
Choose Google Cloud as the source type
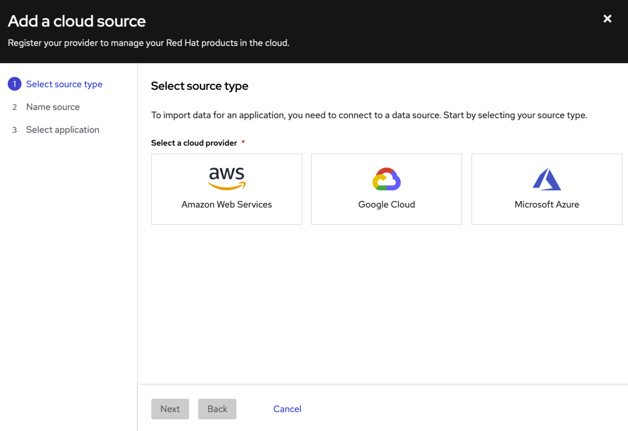point(386,189)
